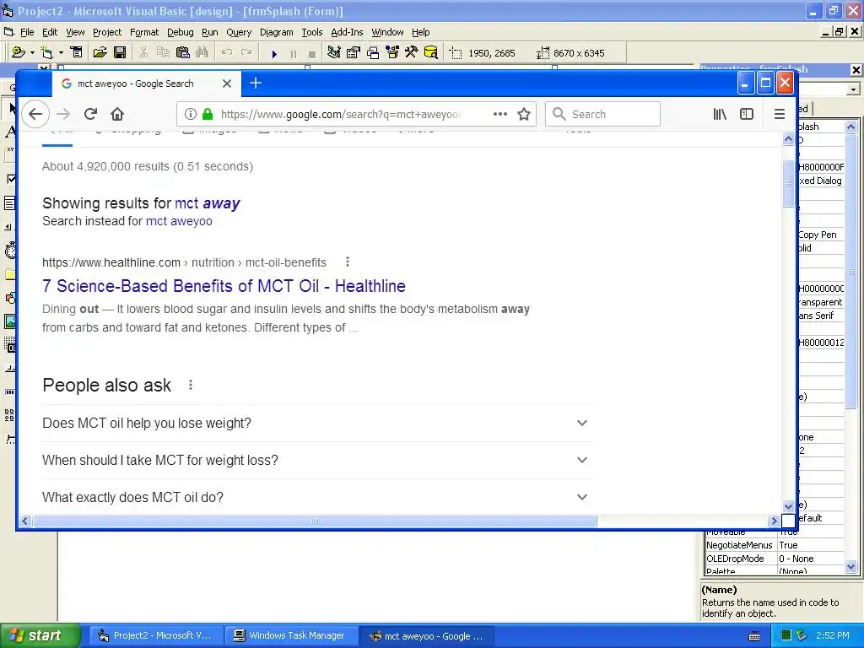Switch to Project2 Microsoft Visual Basic taskbar button
Screen dimensions: 864x648
pos(156,636)
